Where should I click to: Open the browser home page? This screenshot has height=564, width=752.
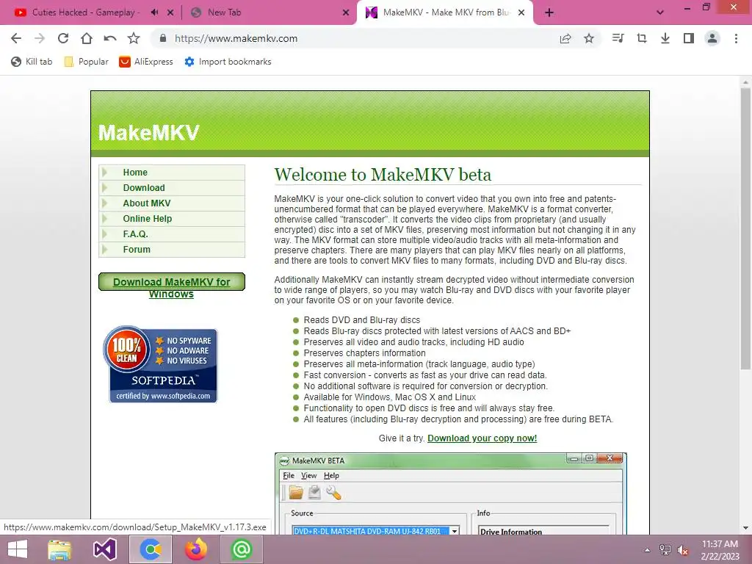[x=87, y=38]
